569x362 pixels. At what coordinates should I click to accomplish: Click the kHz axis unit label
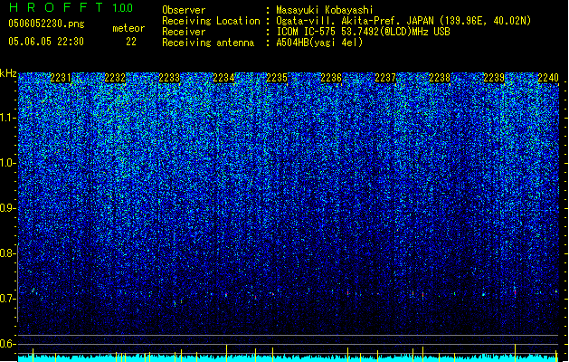pos(8,73)
